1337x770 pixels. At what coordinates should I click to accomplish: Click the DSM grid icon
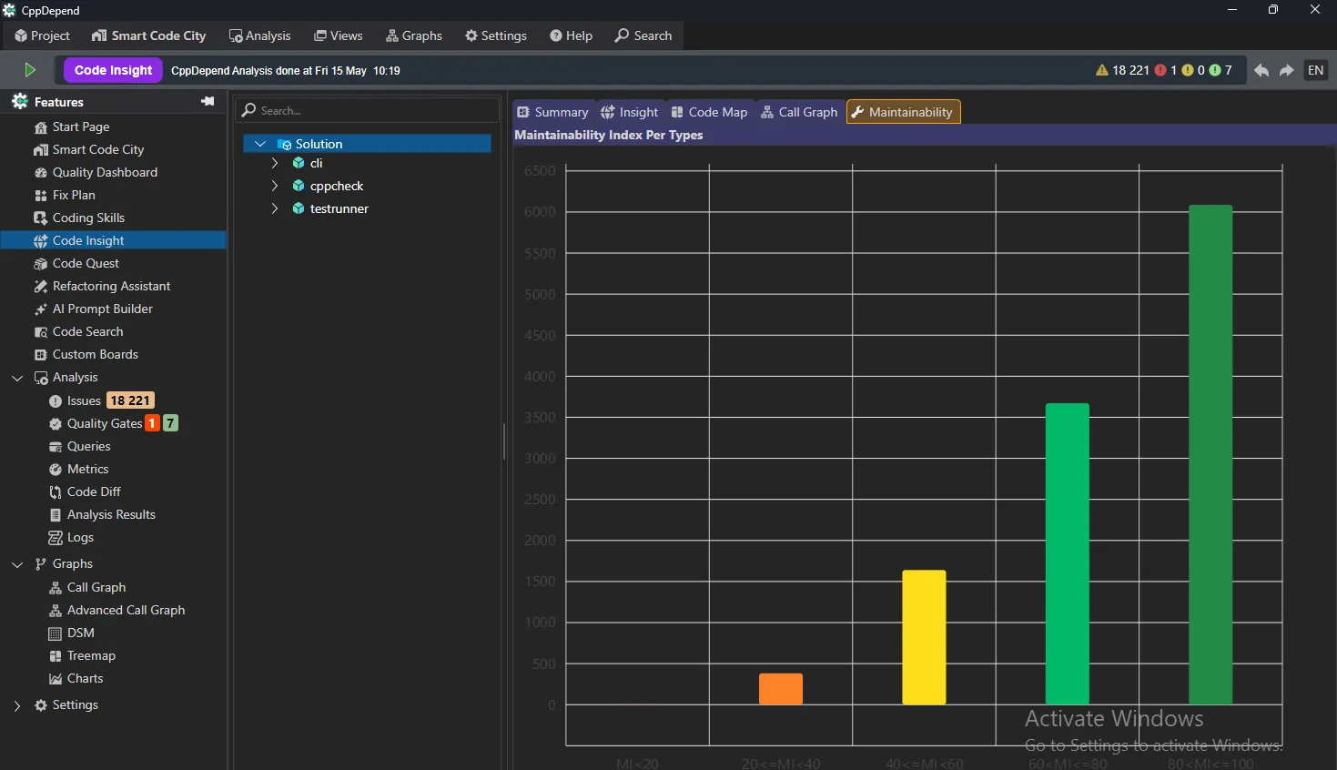55,633
